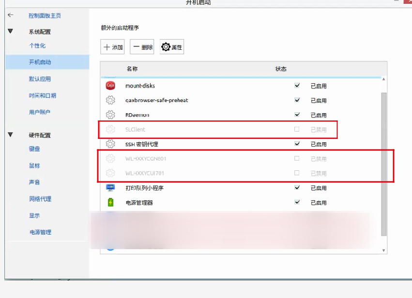Image resolution: width=412 pixels, height=298 pixels.
Task: Click the 添加 button
Action: pos(113,47)
